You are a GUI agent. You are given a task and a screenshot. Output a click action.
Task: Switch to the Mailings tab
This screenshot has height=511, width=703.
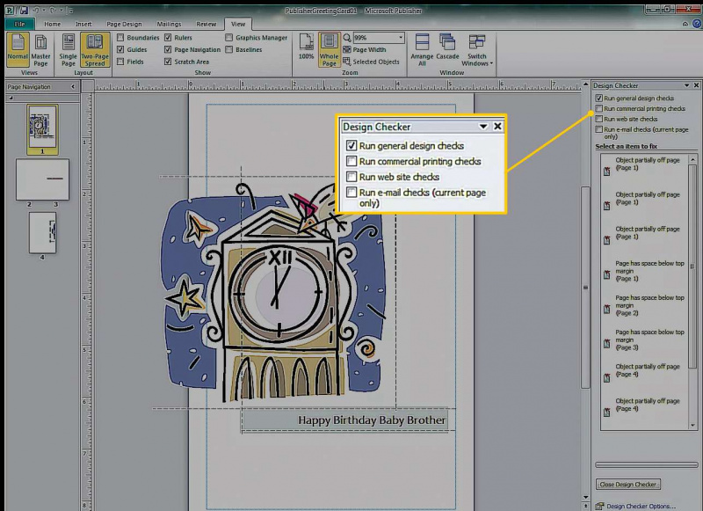point(169,25)
